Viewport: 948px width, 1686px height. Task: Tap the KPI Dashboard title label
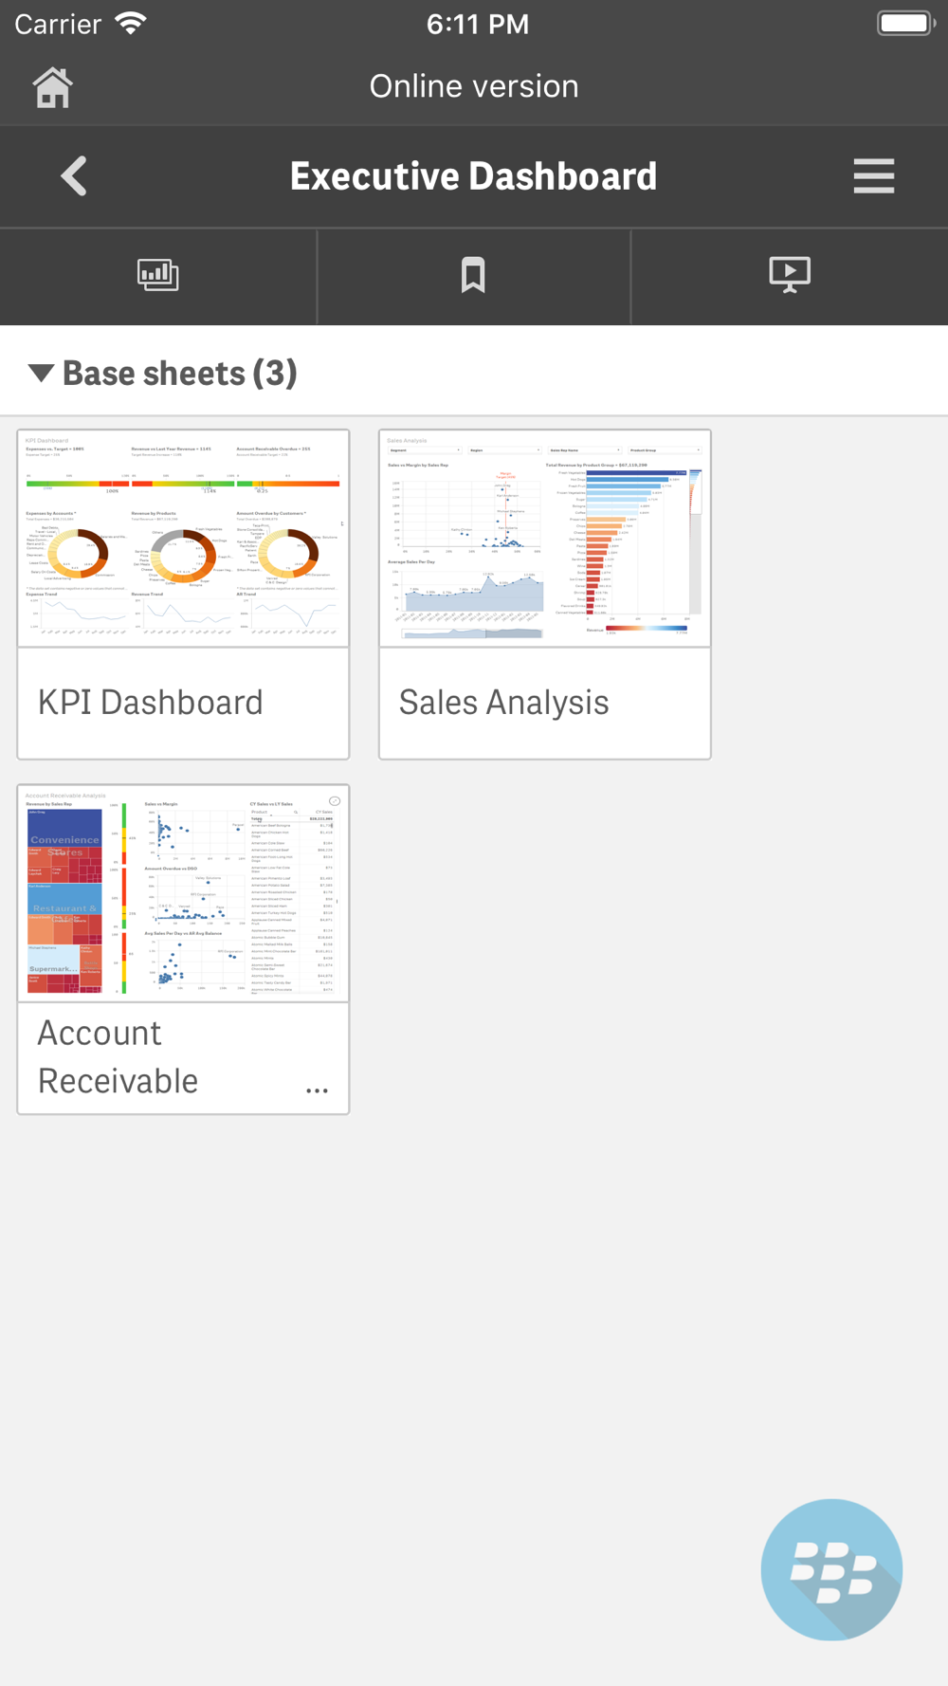point(151,703)
